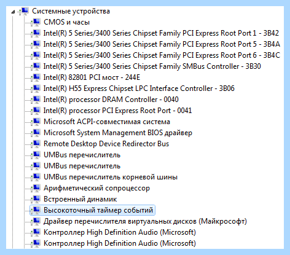The width and height of the screenshot is (290, 255).
Task: Click the UMBus перечислитель корневой шины icon
Action: pos(36,177)
